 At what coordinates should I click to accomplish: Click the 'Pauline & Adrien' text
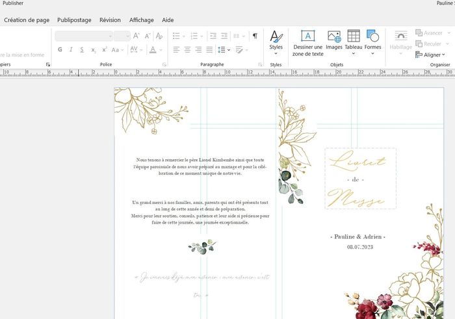357,236
